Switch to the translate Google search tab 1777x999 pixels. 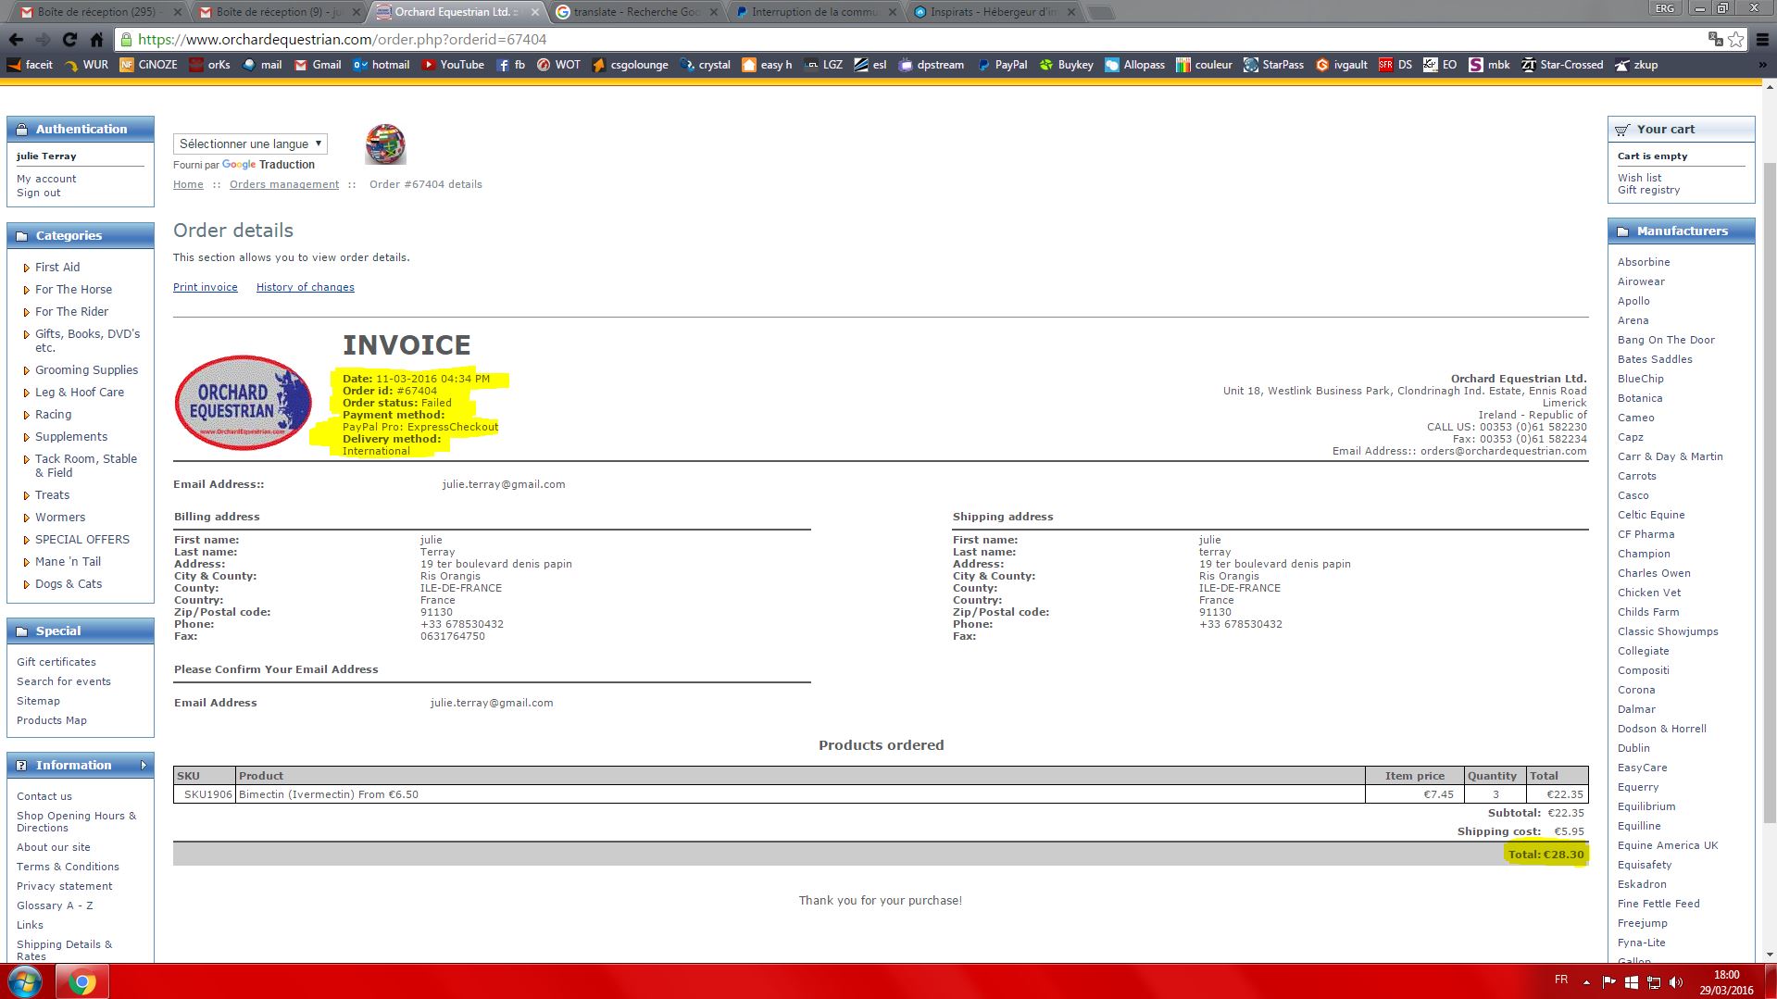coord(636,12)
